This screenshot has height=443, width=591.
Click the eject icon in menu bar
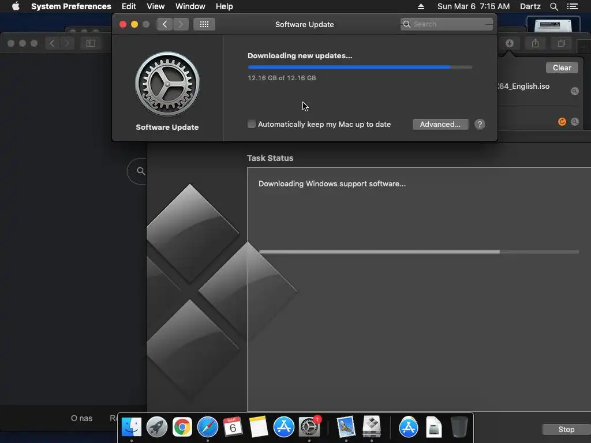tap(421, 6)
